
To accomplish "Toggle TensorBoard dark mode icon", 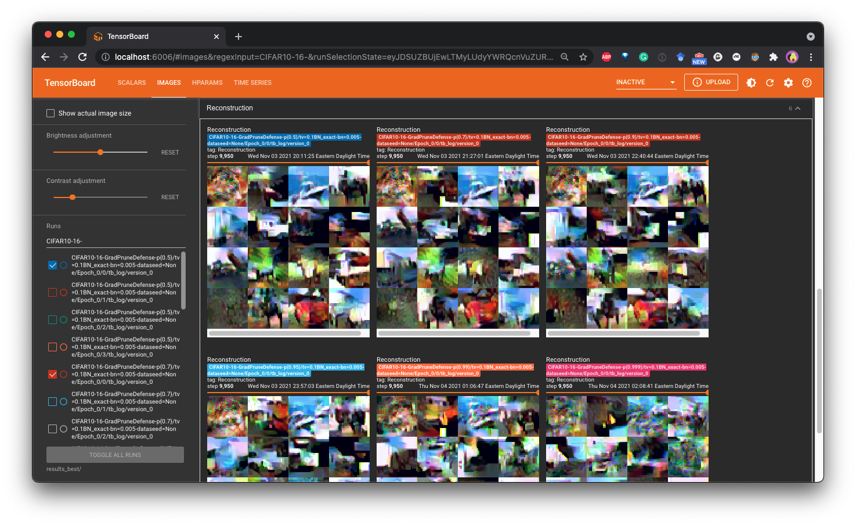I will tap(751, 82).
